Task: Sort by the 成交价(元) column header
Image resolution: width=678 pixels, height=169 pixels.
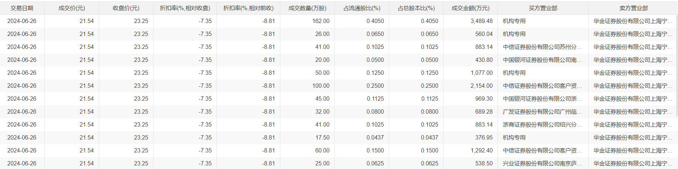Action: (x=72, y=8)
